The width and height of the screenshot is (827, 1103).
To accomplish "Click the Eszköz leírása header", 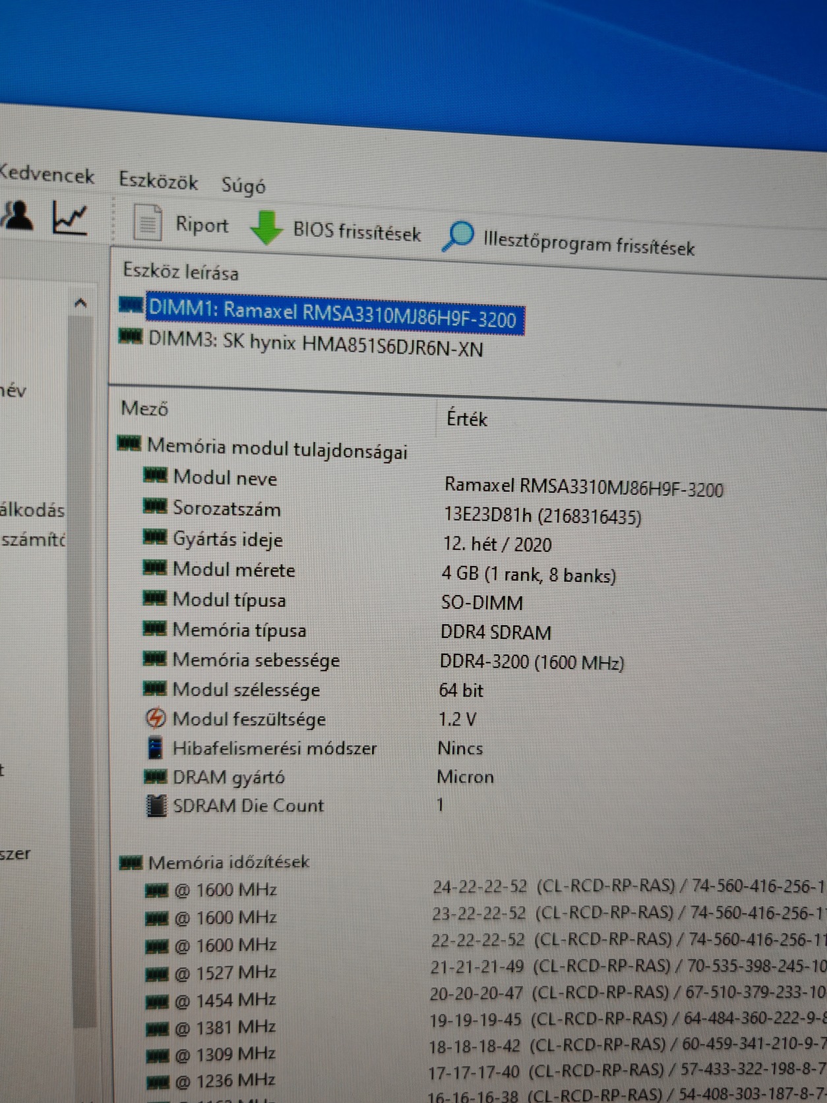I will coord(181,272).
